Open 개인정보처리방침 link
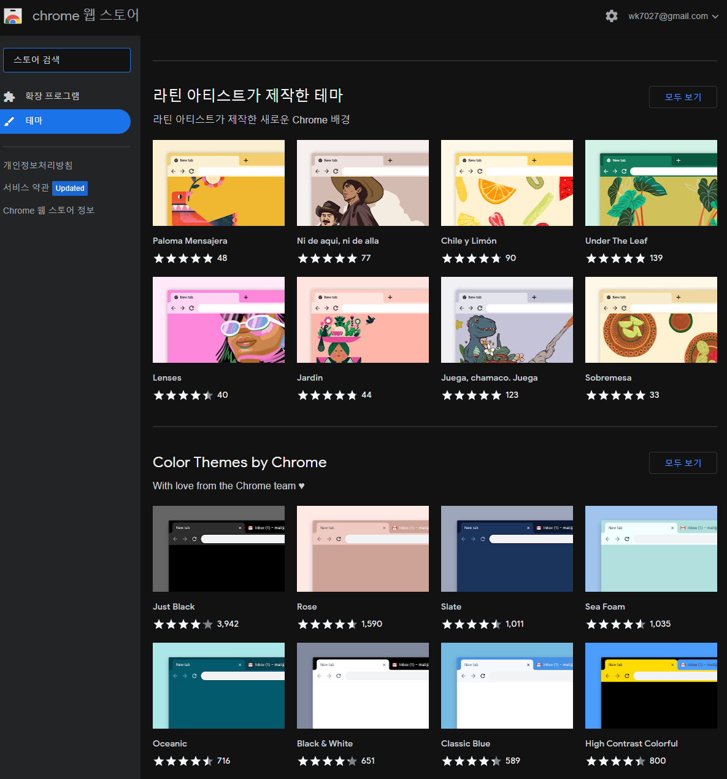Viewport: 727px width, 779px height. (38, 165)
